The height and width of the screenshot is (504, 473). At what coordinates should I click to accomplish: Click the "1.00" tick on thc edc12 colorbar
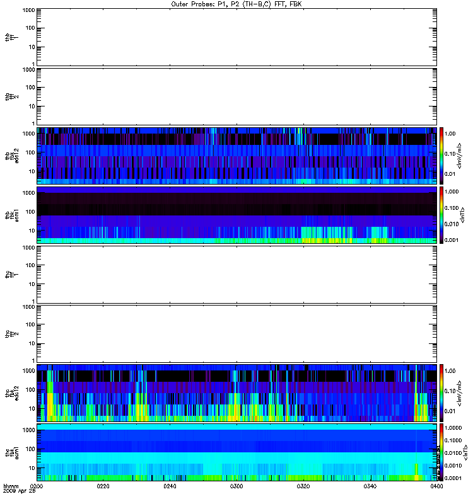(450, 371)
